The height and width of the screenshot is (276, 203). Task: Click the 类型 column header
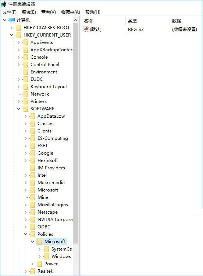coord(148,21)
